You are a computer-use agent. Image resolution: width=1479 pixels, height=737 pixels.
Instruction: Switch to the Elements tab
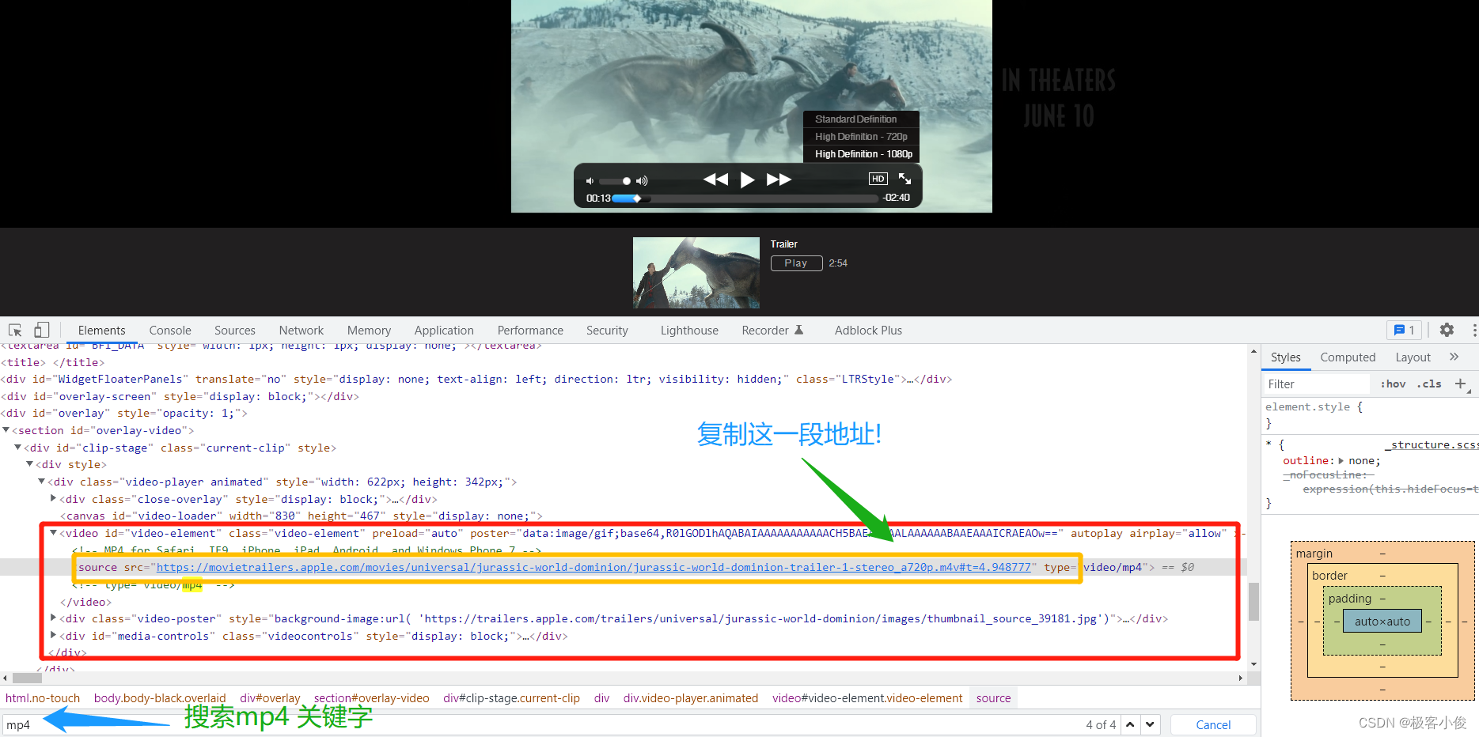tap(101, 331)
